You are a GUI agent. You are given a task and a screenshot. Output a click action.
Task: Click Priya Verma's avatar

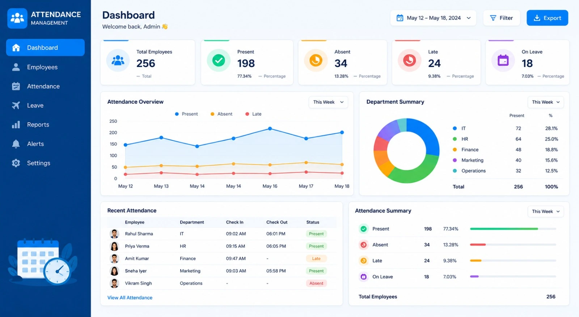point(114,246)
